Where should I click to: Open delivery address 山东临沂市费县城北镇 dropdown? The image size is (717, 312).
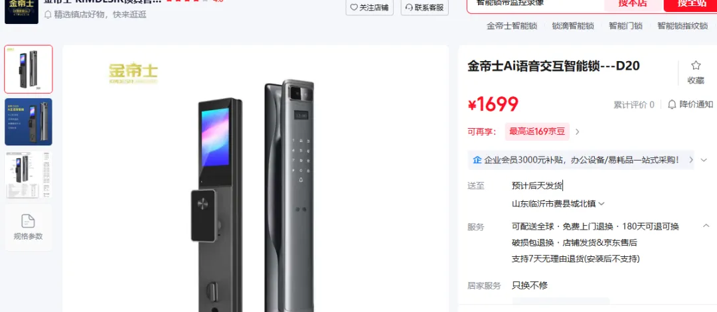(x=558, y=204)
